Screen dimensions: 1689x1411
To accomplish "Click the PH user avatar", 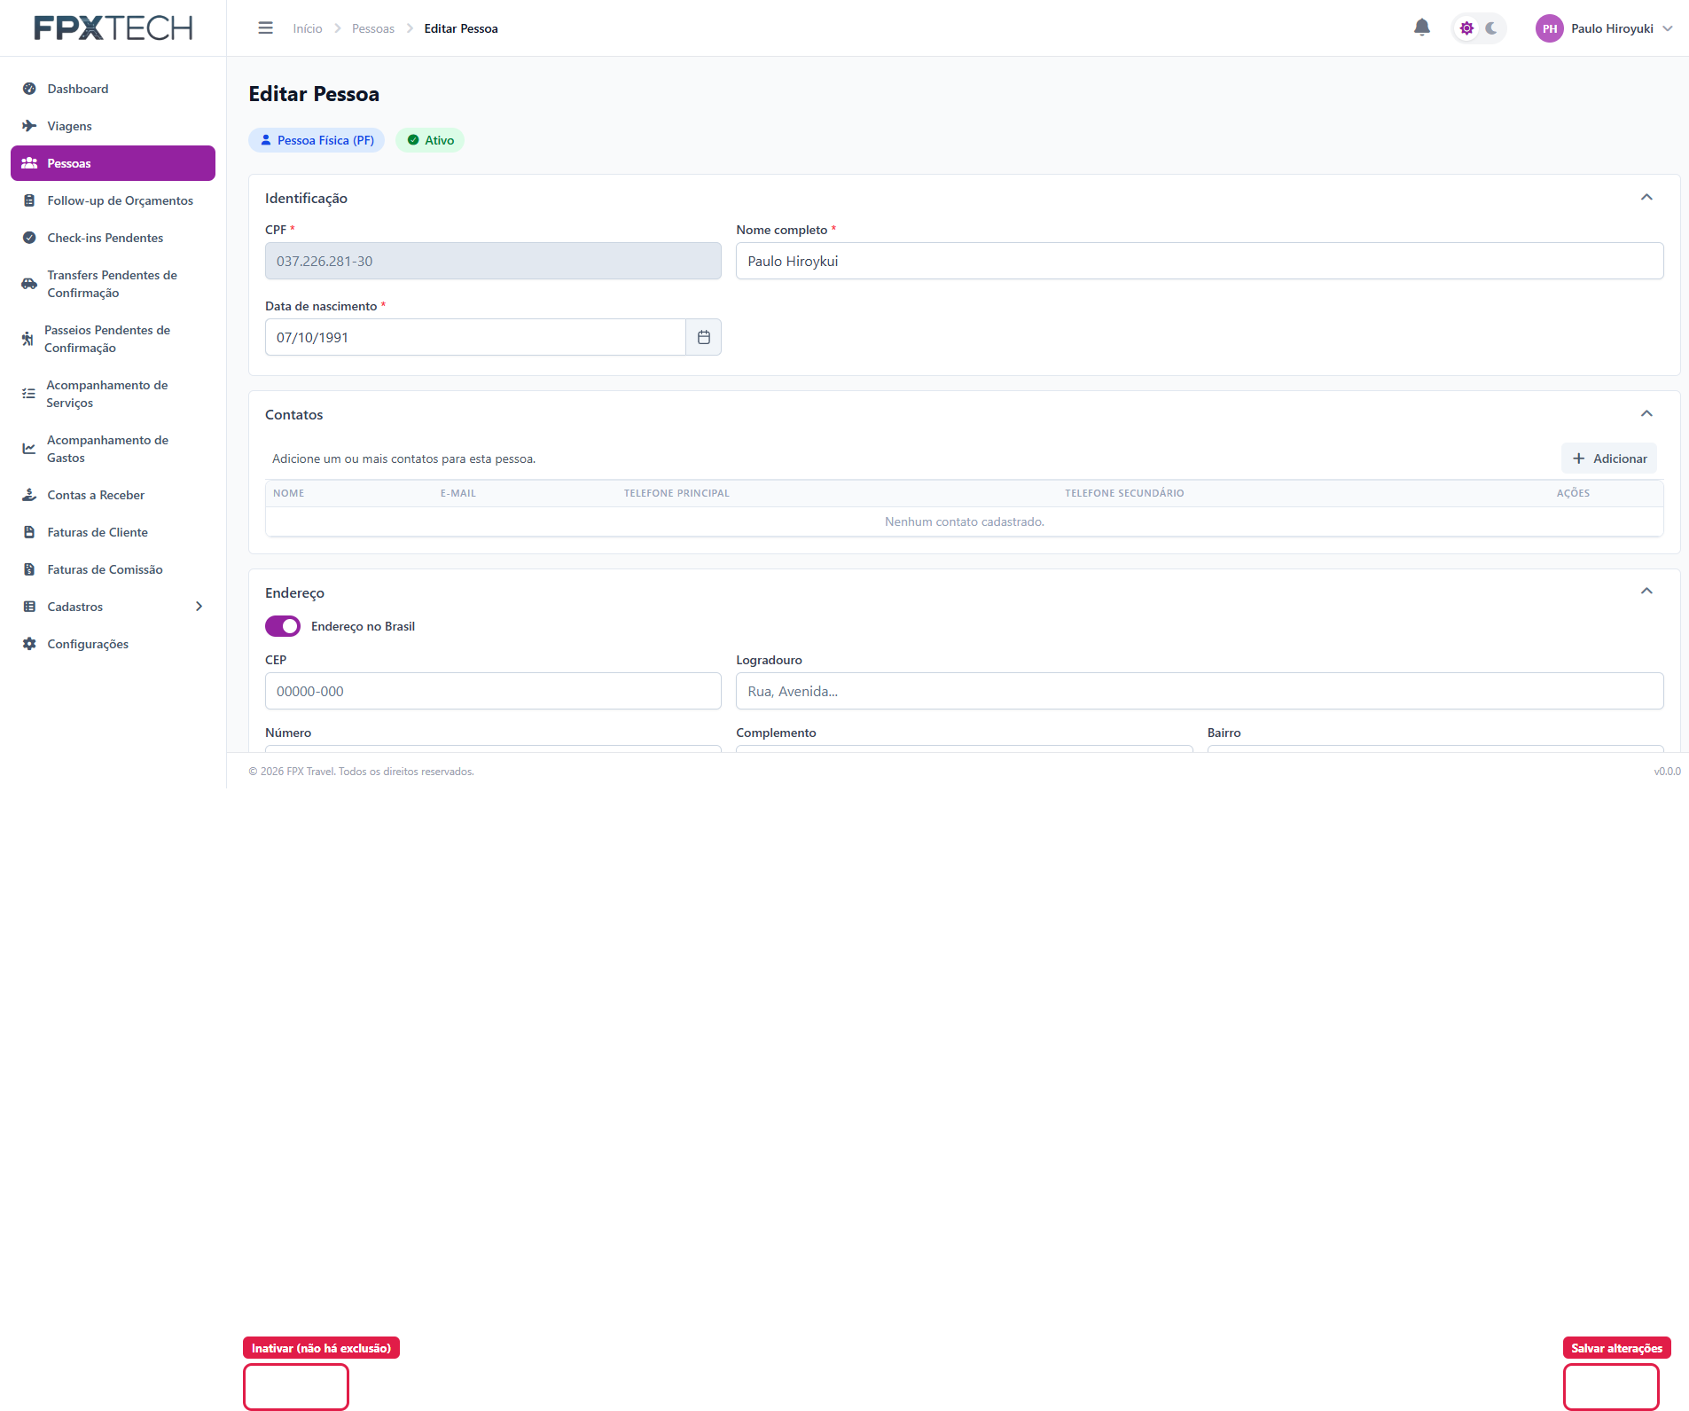I will (1549, 28).
